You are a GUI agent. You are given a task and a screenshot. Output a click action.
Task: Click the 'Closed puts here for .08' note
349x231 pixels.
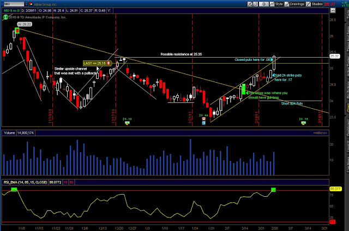tap(252, 60)
